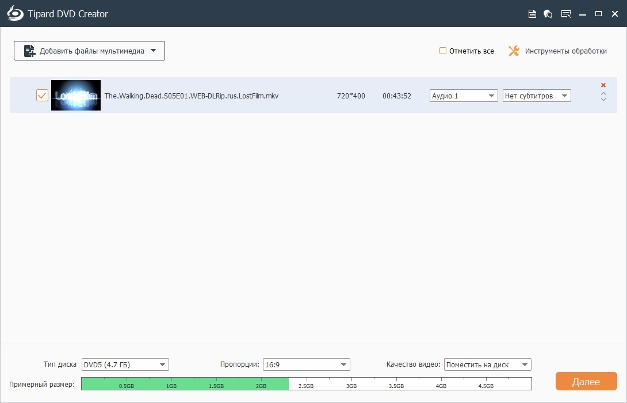The width and height of the screenshot is (627, 403).
Task: Click the 'Добавить файлы мультимедиа' button
Action: 89,51
